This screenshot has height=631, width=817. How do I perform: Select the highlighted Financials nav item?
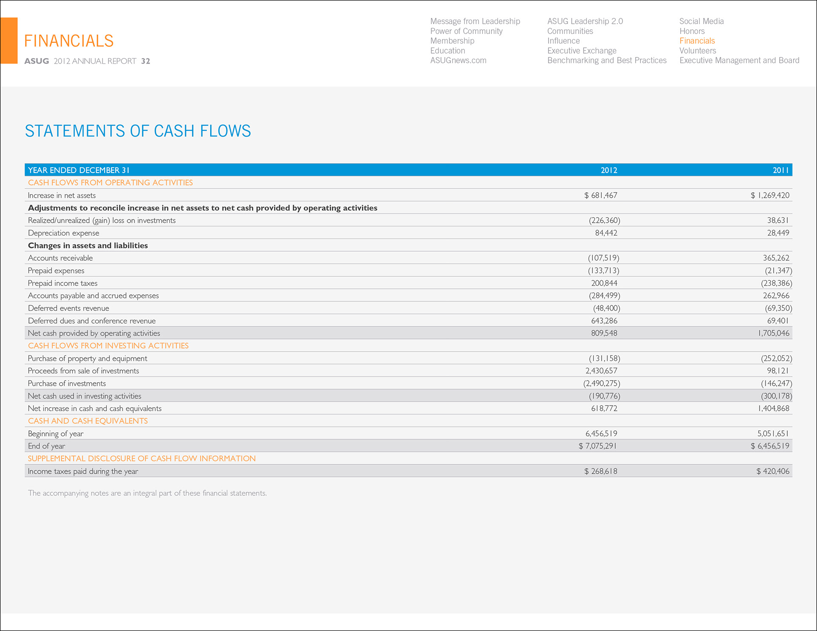pyautogui.click(x=697, y=41)
